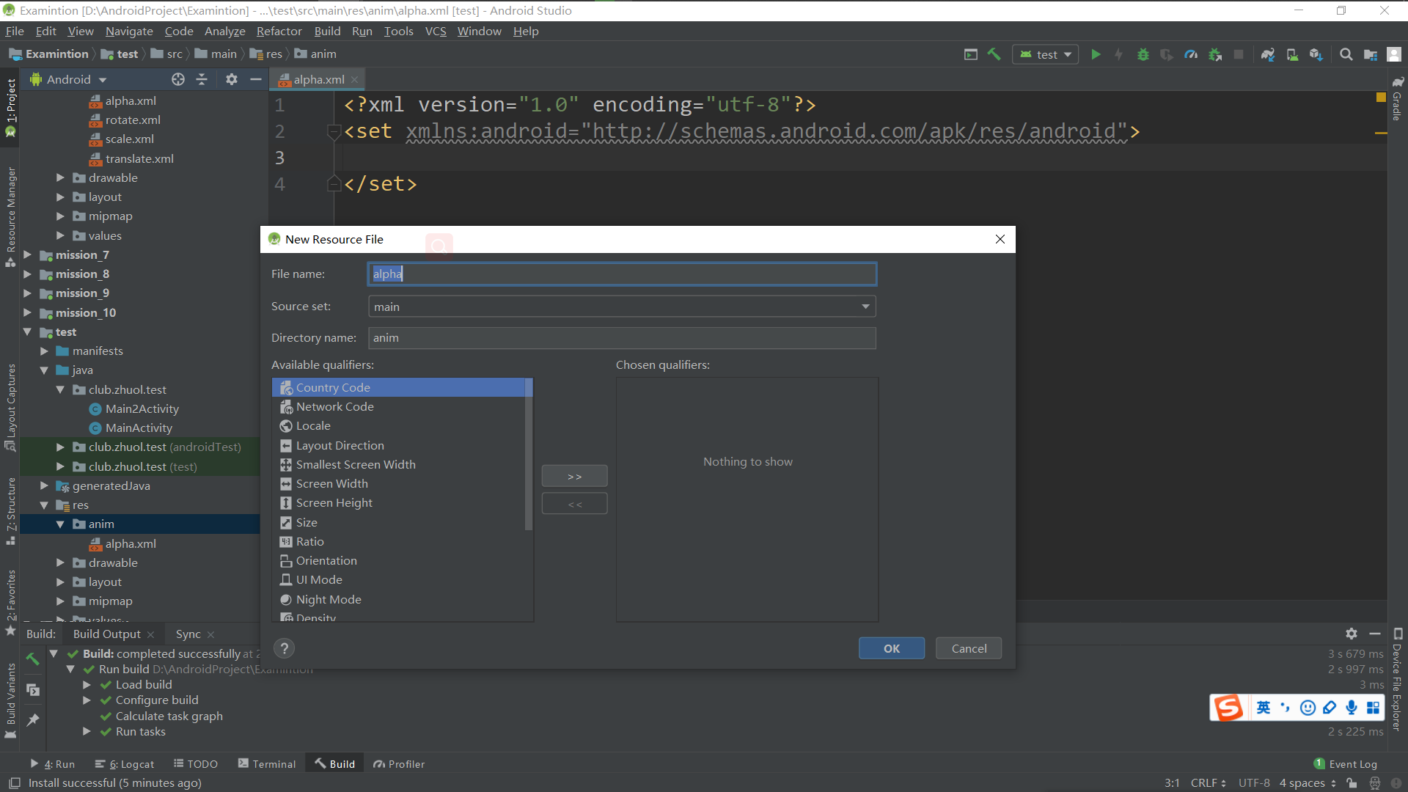Open SDK Manager cube icon

pos(1316,54)
